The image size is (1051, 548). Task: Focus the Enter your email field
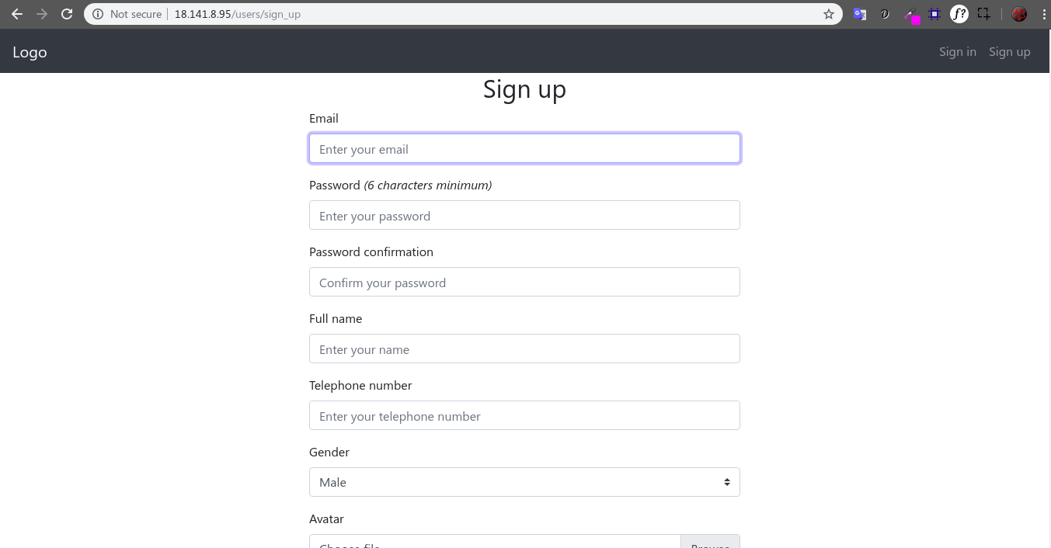524,149
